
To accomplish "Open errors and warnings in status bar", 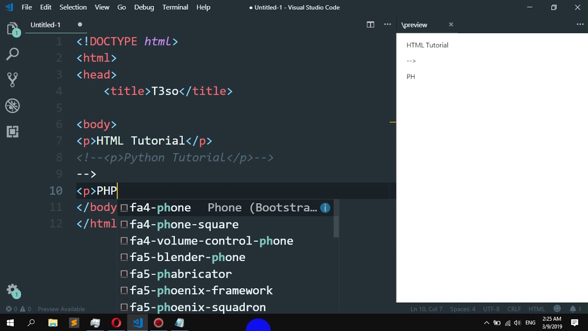I will [x=19, y=309].
